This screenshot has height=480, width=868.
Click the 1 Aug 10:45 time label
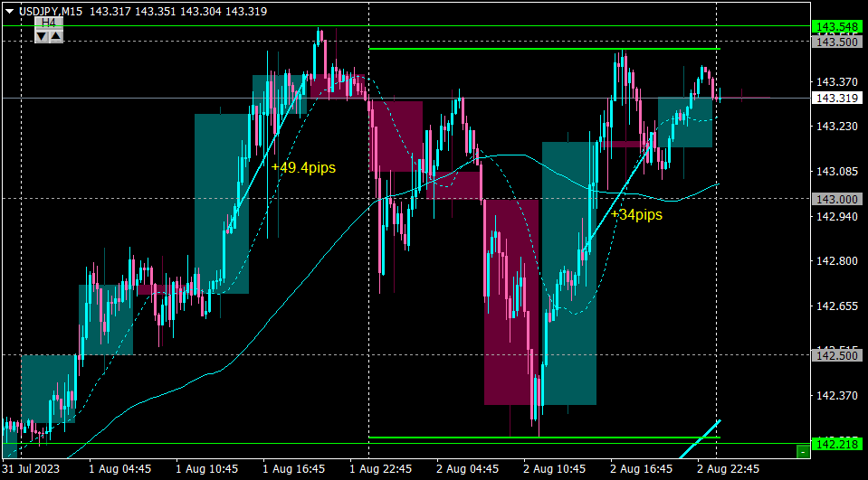(207, 469)
